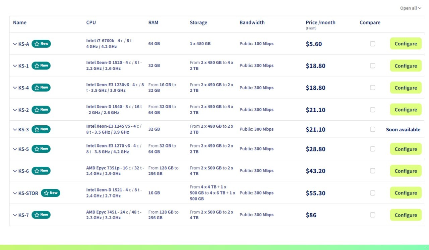Enable the Compare checkbox for KS-7
Screen dimensions: 429x250
pyautogui.click(x=372, y=215)
